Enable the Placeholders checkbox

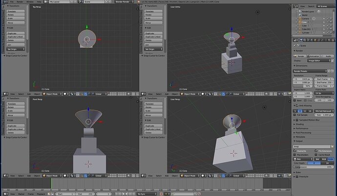[x=295, y=154]
